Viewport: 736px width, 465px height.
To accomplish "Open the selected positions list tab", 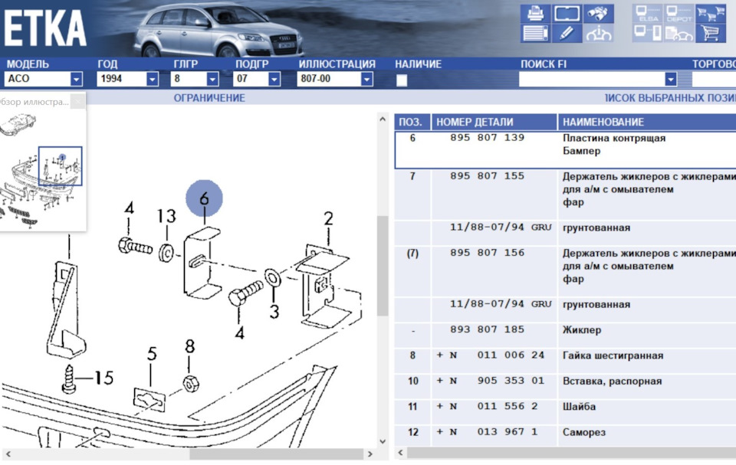I will pos(670,98).
